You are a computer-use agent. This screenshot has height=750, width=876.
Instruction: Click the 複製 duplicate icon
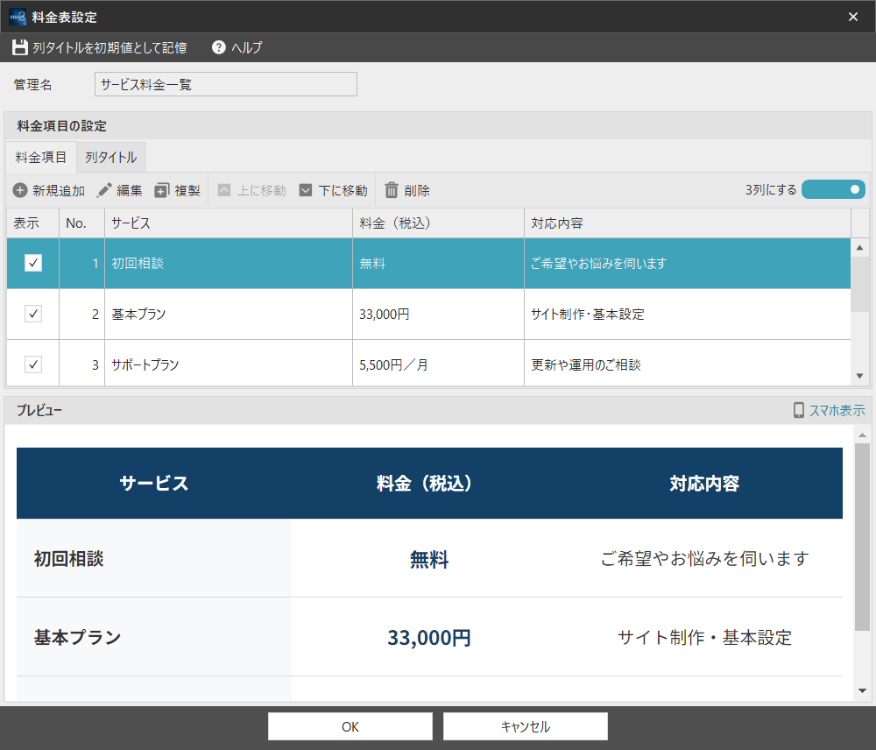(162, 191)
